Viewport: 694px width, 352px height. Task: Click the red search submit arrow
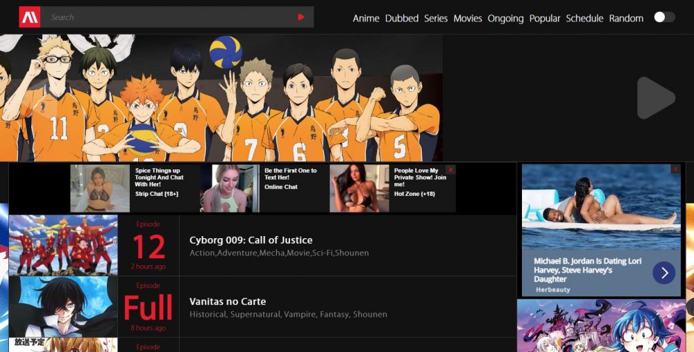click(301, 17)
